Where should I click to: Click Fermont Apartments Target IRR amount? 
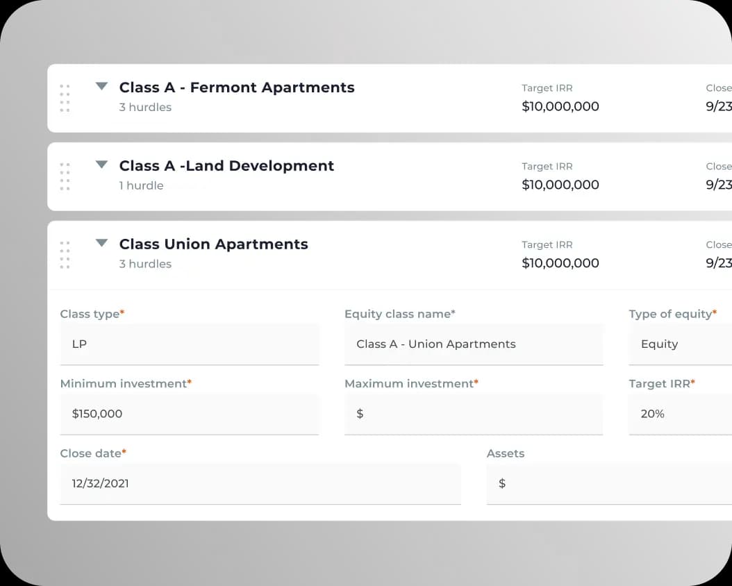(560, 106)
